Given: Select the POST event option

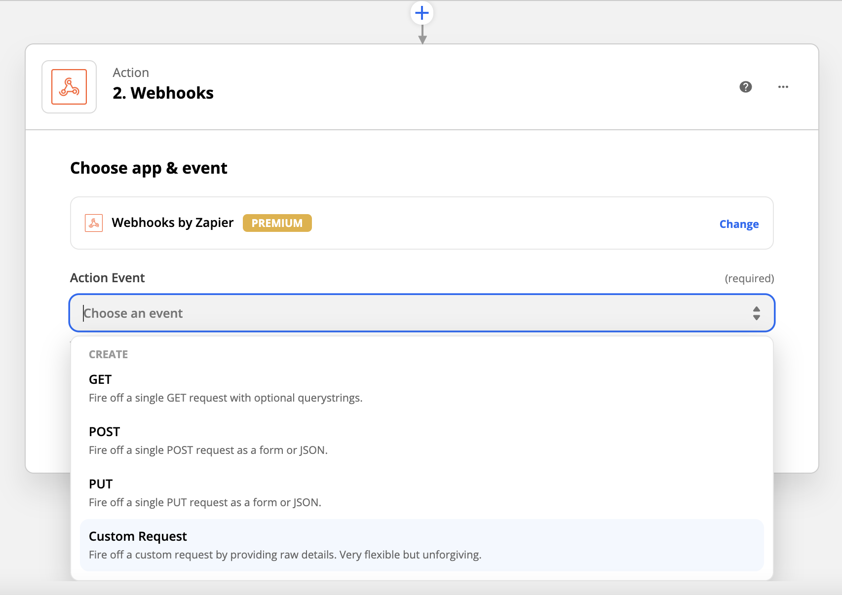Looking at the screenshot, I should coord(422,441).
